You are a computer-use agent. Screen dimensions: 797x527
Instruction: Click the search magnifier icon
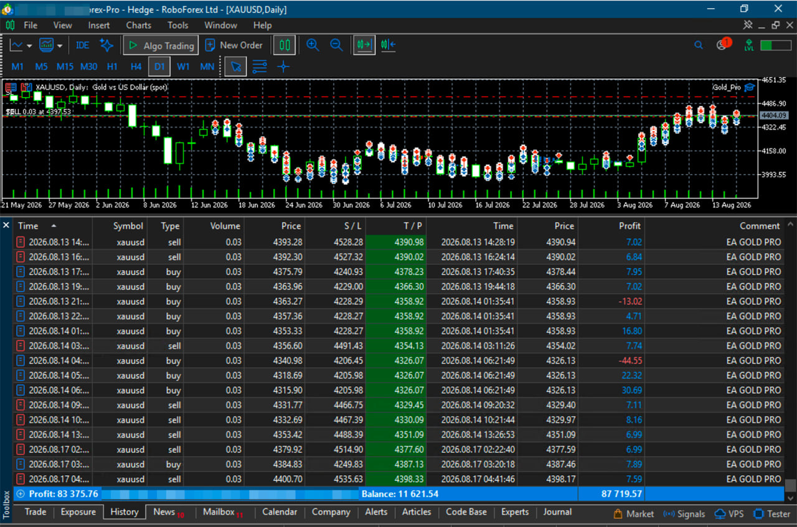[699, 45]
